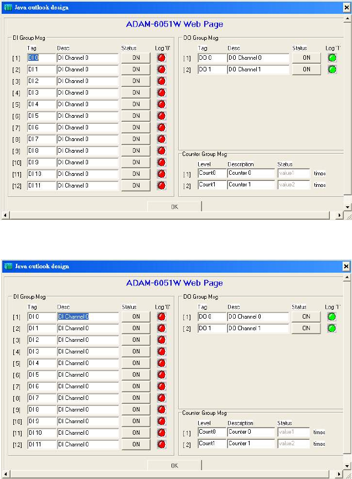Toggle the ON status button for DI 10 in upper window

click(x=136, y=174)
